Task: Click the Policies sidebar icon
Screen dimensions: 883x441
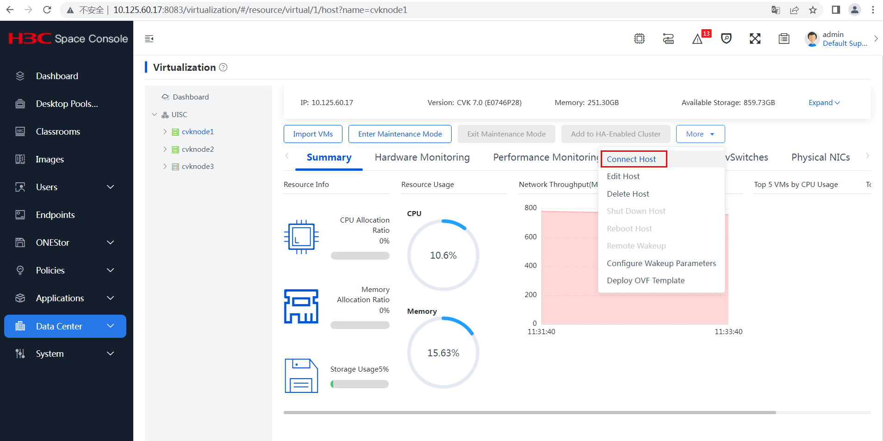Action: [x=20, y=270]
